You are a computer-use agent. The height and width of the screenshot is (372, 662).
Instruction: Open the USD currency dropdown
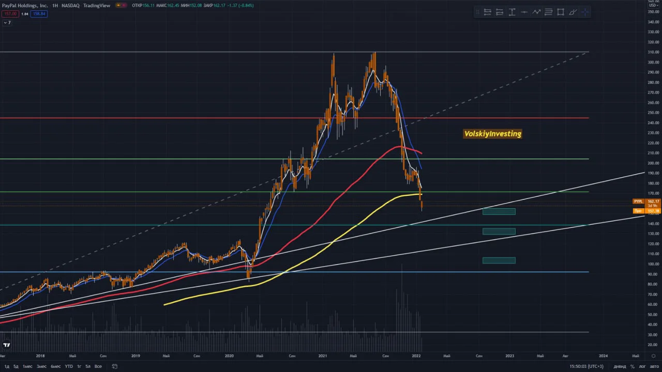[653, 6]
